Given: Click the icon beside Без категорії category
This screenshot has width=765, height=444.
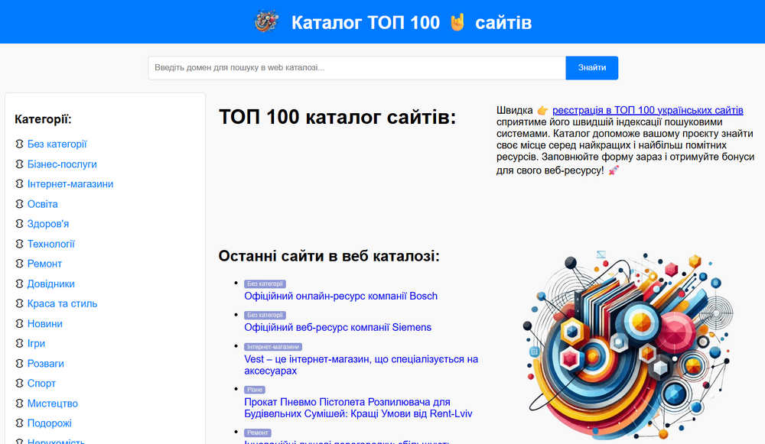Looking at the screenshot, I should coord(20,144).
